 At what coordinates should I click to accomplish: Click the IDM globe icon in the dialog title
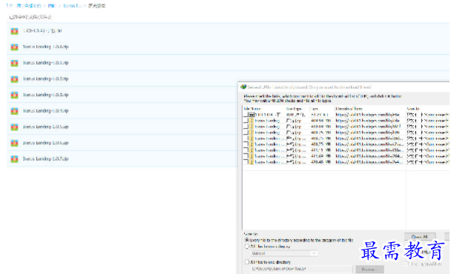point(243,87)
